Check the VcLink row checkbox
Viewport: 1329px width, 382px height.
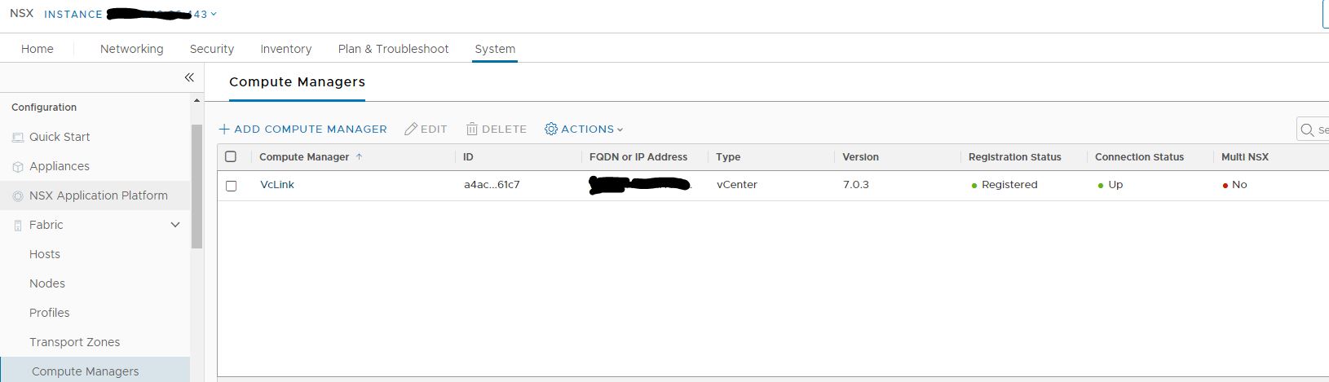pos(231,186)
